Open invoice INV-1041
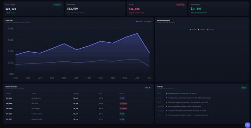The image size is (251, 128). [9, 98]
